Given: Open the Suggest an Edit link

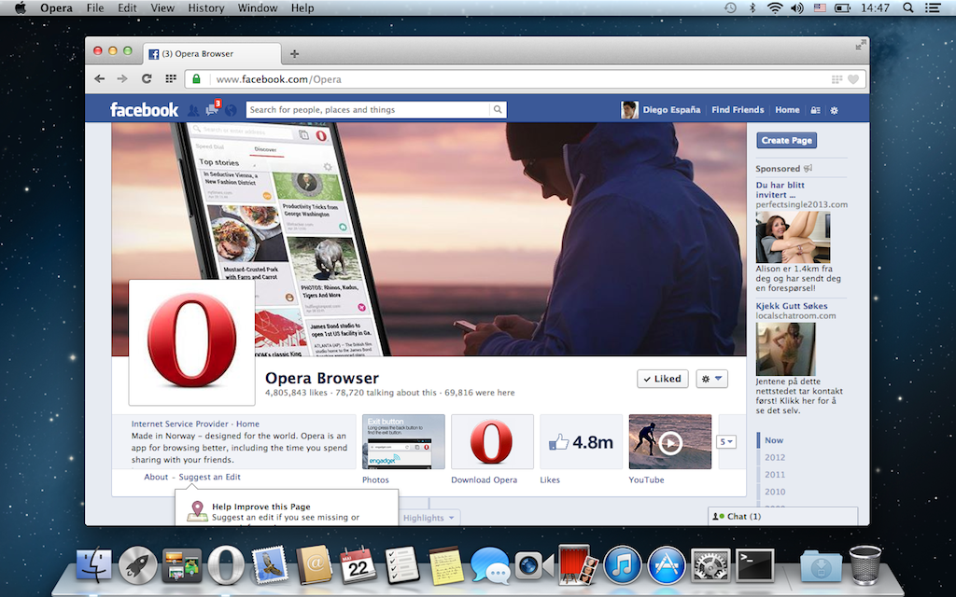Looking at the screenshot, I should click(x=209, y=478).
